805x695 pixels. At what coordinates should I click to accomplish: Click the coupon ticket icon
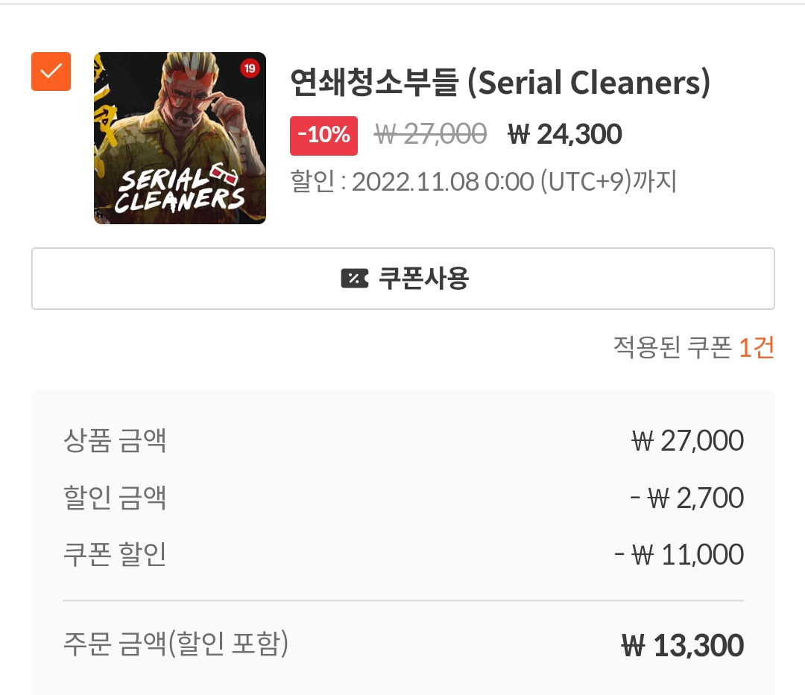(x=354, y=279)
